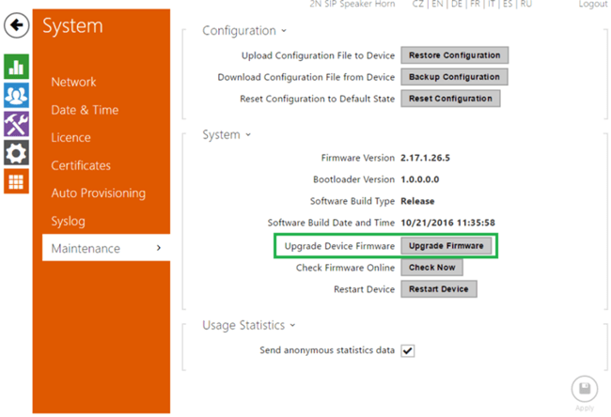Click the build date 10/21/2016 11:35:58

pyautogui.click(x=447, y=223)
